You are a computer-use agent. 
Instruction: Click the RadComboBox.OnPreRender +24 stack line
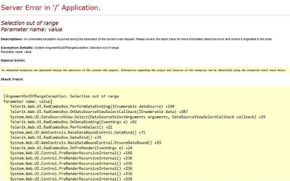pyautogui.click(x=71, y=148)
